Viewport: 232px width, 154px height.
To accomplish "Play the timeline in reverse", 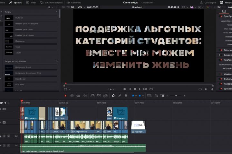I will pos(130,89).
